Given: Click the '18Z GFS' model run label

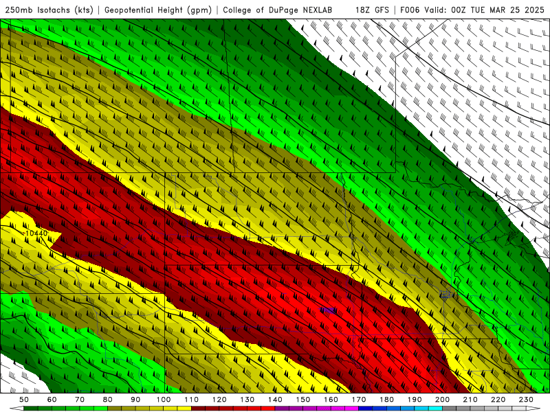Looking at the screenshot, I should [372, 10].
